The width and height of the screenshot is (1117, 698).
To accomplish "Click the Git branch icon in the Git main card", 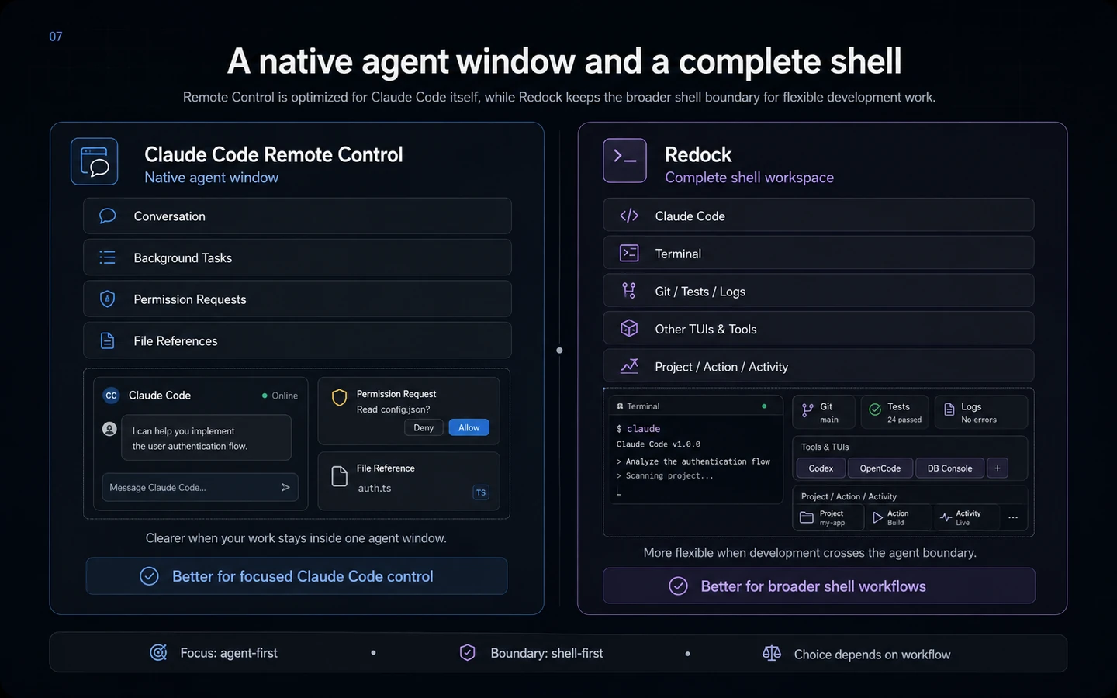I will pos(807,410).
